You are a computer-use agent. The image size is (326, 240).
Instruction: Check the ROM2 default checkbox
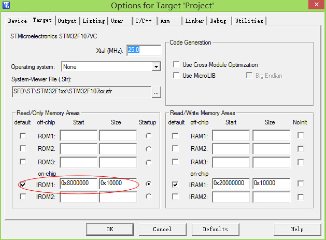(23, 148)
